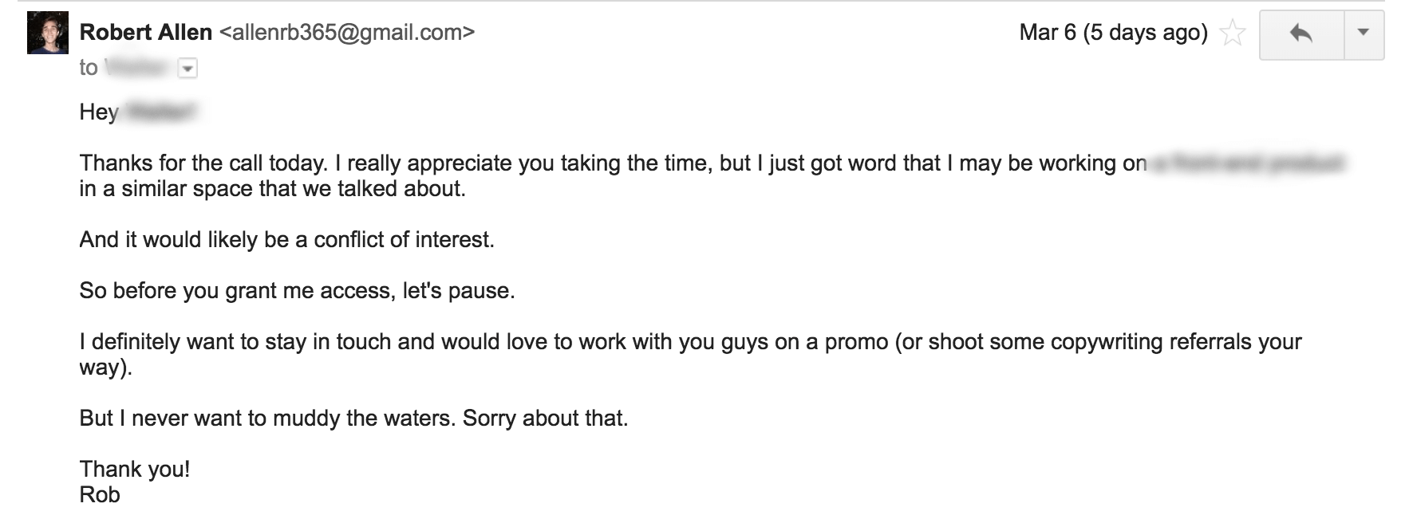The image size is (1409, 523).
Task: Click the "Hey" greeting word
Action: (99, 112)
